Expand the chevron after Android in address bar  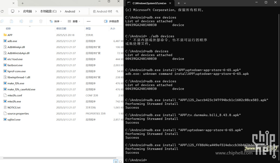pyautogui.click(x=79, y=11)
